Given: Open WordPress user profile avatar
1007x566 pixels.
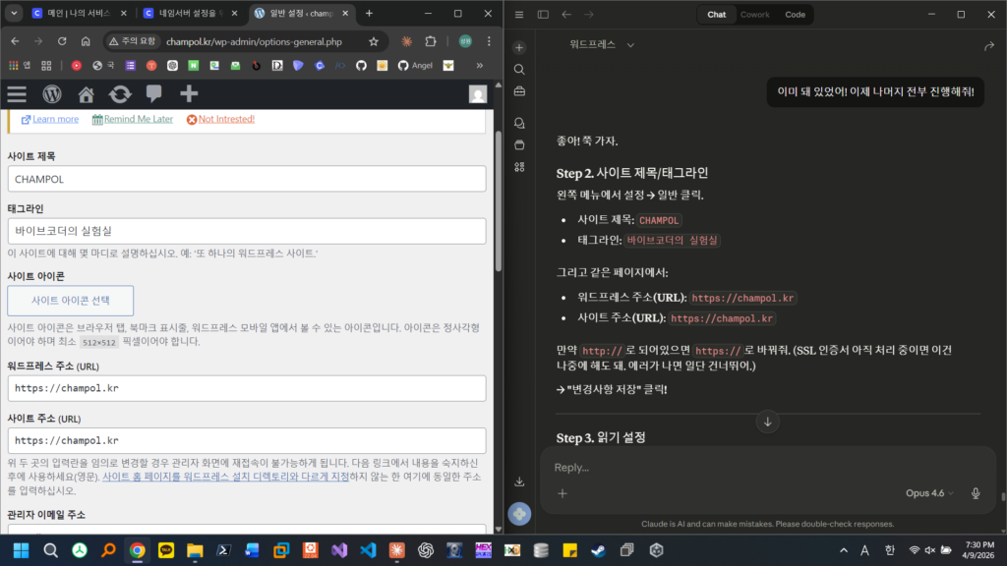Looking at the screenshot, I should coord(478,94).
